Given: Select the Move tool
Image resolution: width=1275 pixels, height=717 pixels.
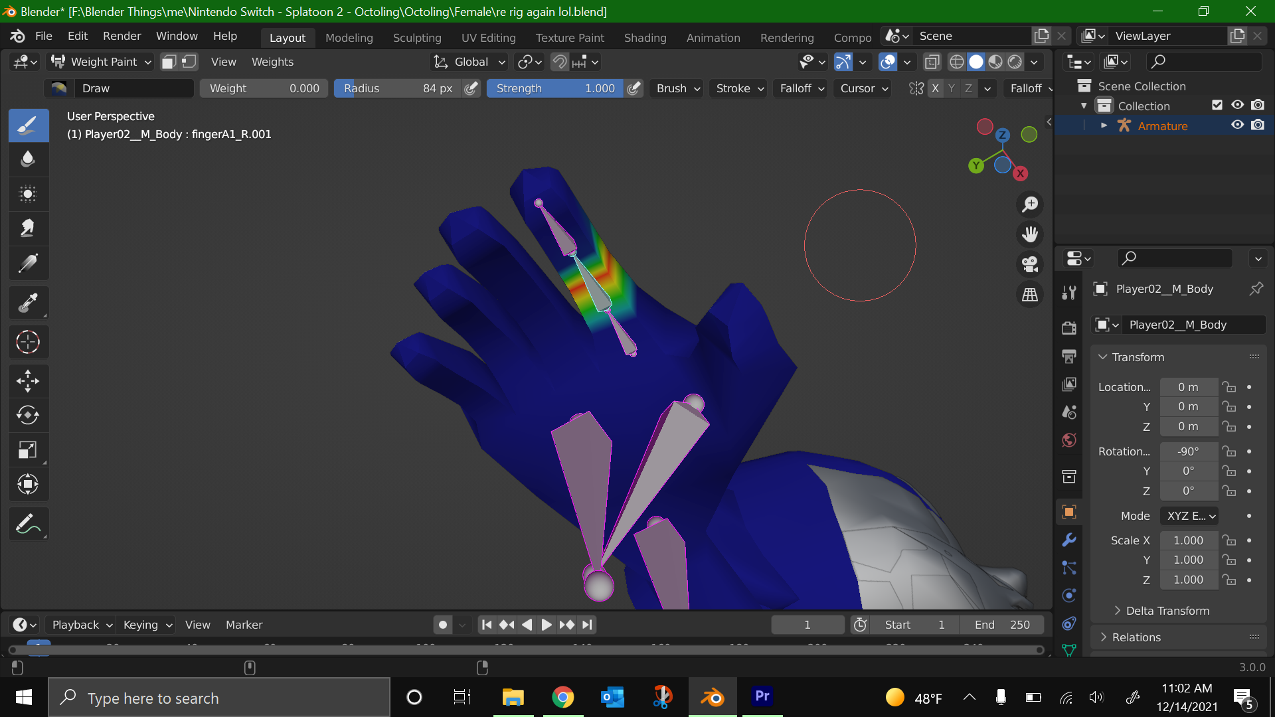Looking at the screenshot, I should coord(28,381).
